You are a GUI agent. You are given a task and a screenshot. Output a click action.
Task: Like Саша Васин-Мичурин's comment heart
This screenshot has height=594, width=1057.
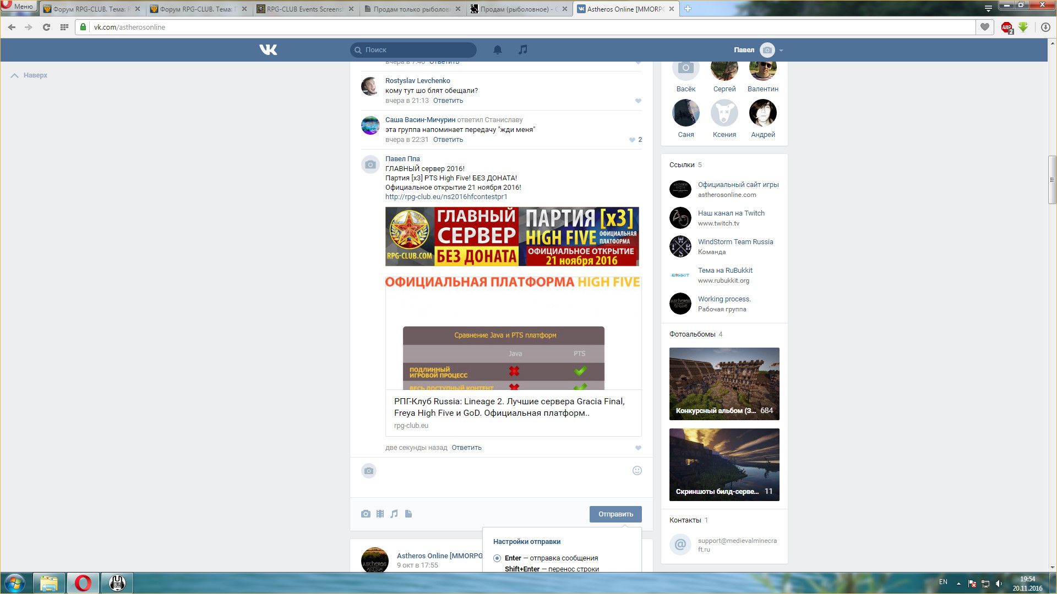(632, 140)
